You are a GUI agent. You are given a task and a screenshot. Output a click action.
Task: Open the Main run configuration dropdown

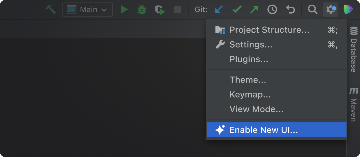coord(87,10)
